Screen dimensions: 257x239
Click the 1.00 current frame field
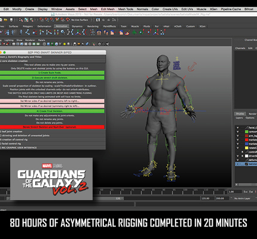point(234,192)
